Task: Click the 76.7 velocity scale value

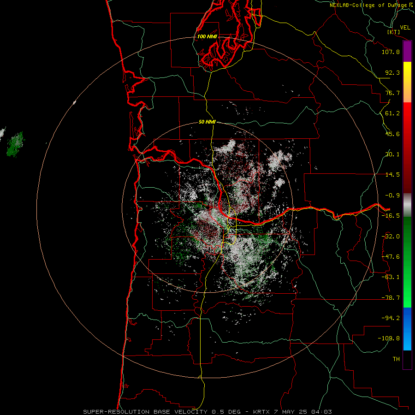Action: 392,93
